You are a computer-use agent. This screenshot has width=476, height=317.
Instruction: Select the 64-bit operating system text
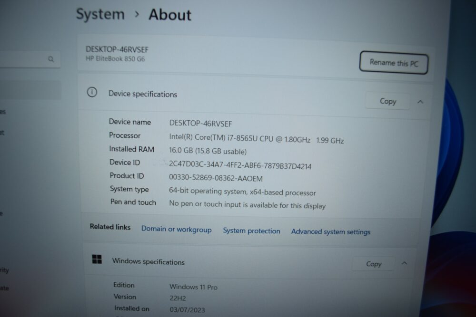click(242, 192)
